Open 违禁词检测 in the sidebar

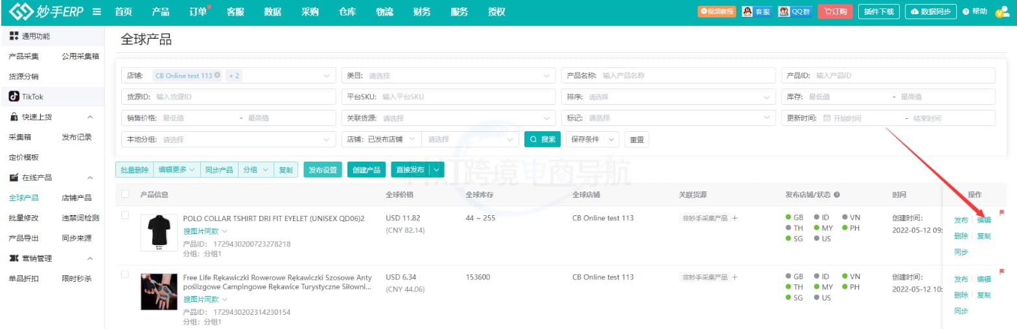(x=80, y=218)
